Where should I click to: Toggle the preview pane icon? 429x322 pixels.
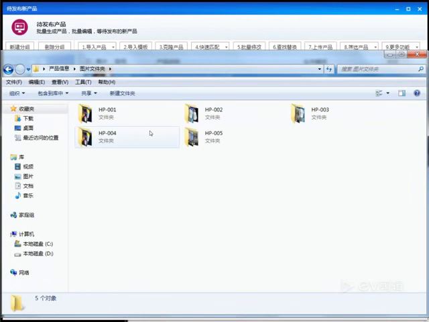pos(402,93)
